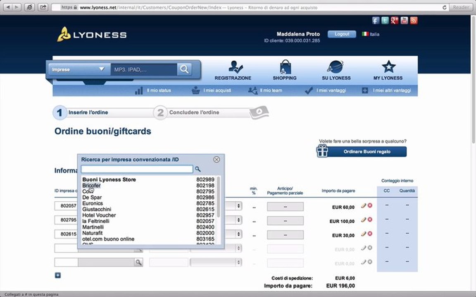
Task: Click the browser forward arrow
Action: point(17,7)
